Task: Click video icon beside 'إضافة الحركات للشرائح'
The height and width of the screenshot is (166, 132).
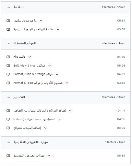Action: point(8,128)
